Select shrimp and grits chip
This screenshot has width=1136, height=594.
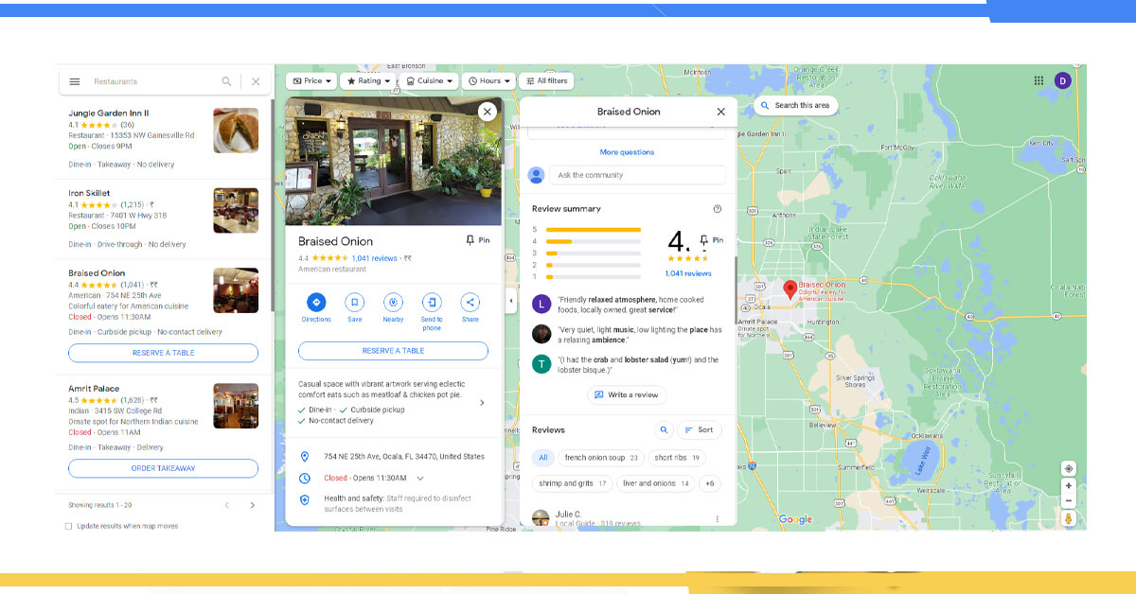[573, 483]
